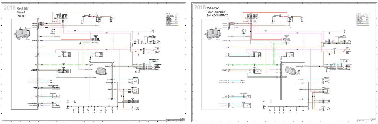Image resolution: width=378 pixels, height=124 pixels.
Task: Click the "2018" year on Backcountry diagram
Action: 199,7
